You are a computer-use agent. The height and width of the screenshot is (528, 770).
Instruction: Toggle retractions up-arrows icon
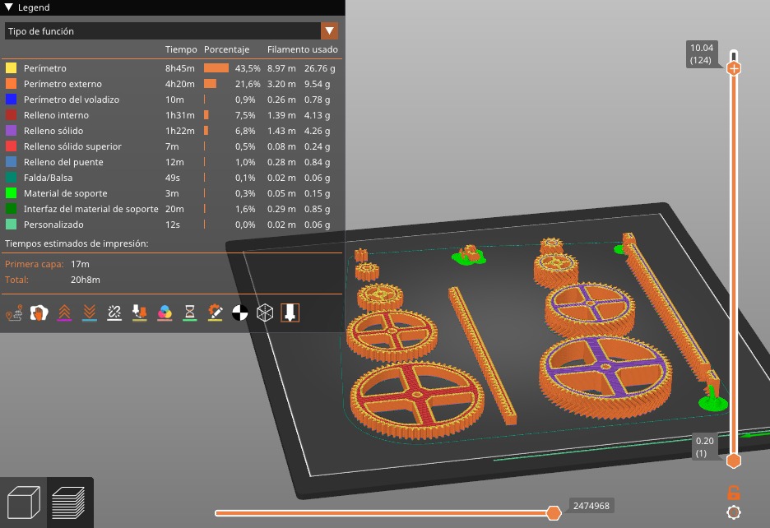click(64, 313)
